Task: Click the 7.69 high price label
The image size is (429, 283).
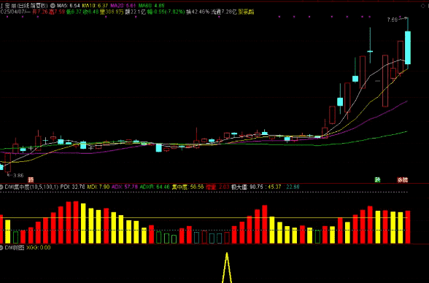Action: (393, 20)
